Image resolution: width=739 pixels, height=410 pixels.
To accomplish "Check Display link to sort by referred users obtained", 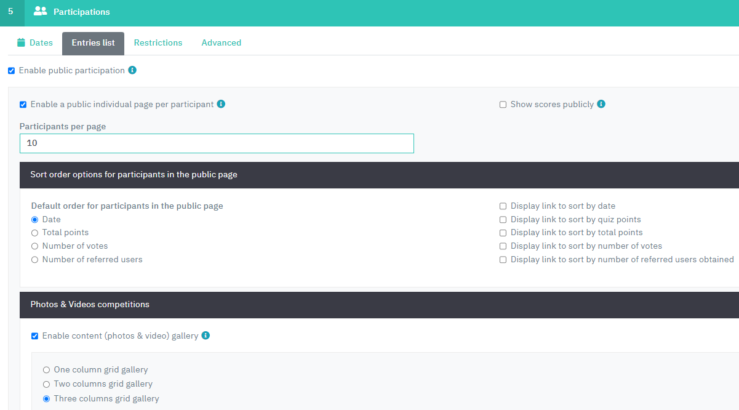I will [x=503, y=260].
